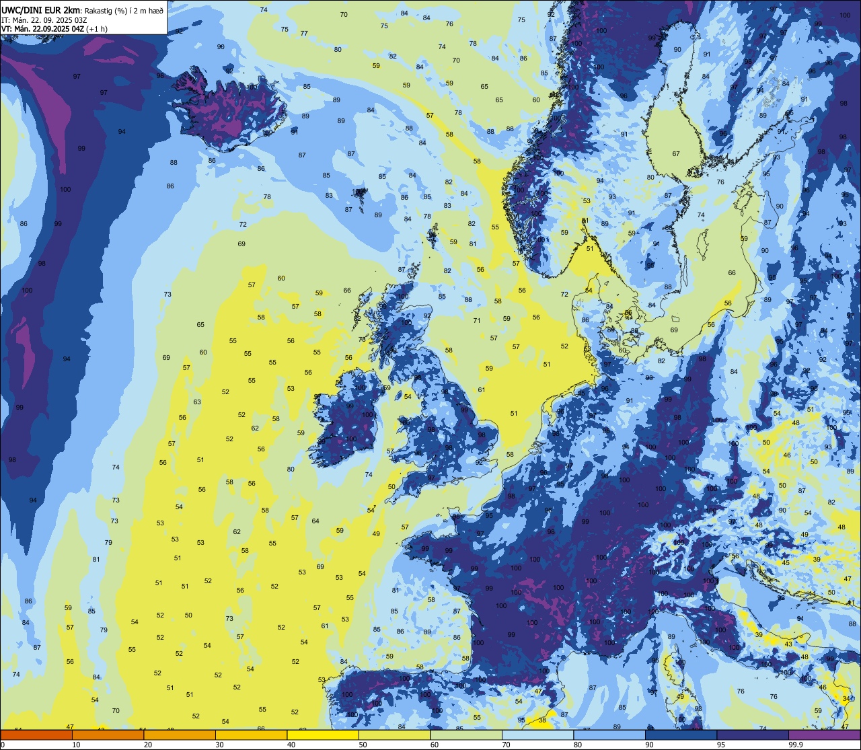Image resolution: width=861 pixels, height=750 pixels.
Task: Click the humidity value 77 north of Iceland
Action: (x=304, y=33)
